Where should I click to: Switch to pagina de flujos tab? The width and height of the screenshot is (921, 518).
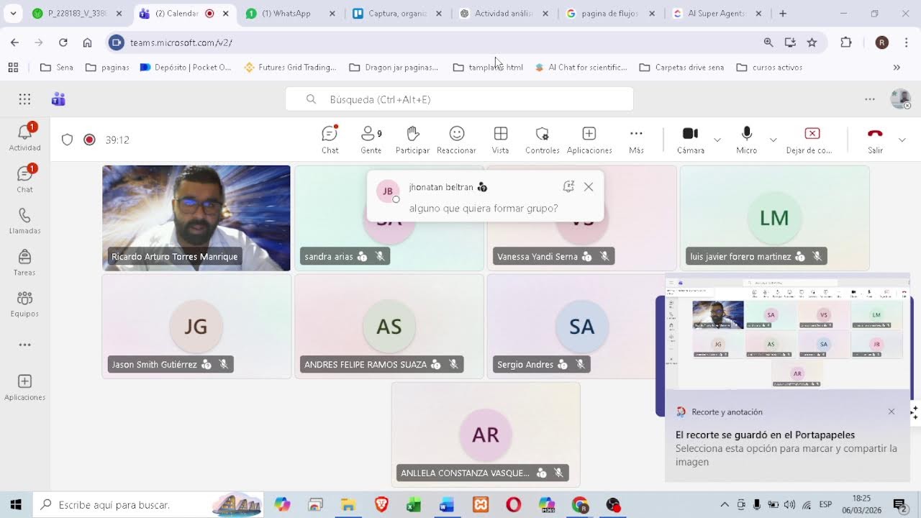coord(610,13)
